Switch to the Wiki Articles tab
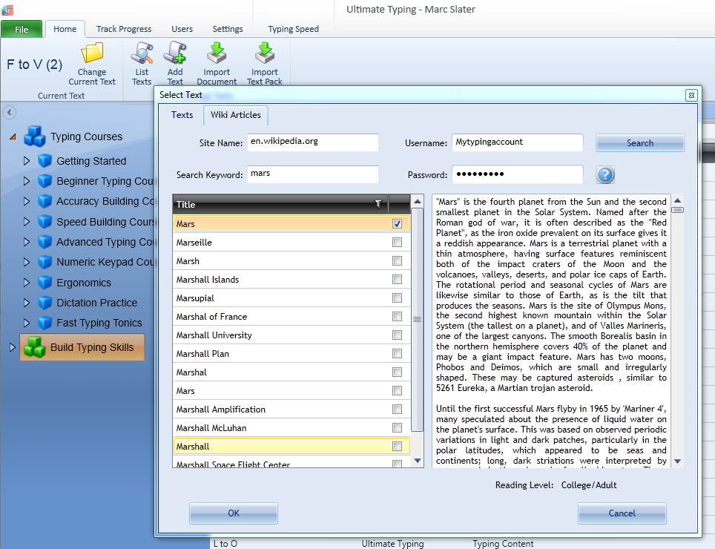715x549 pixels. pyautogui.click(x=235, y=115)
